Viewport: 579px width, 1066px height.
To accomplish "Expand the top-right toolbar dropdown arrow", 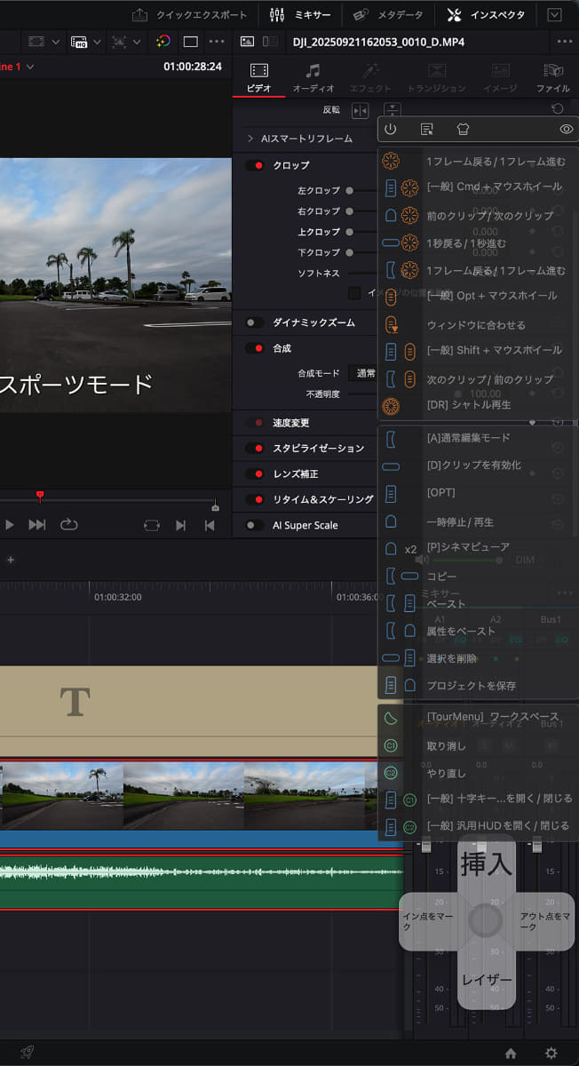I will pos(555,15).
